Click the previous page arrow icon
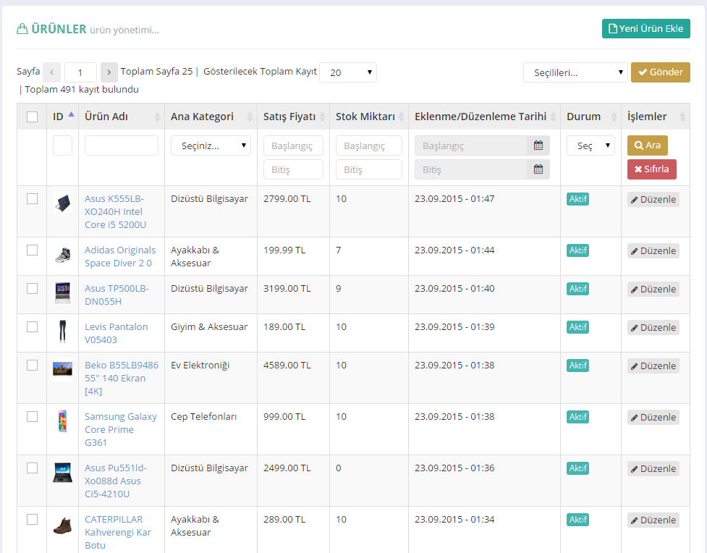707x553 pixels. coord(52,72)
